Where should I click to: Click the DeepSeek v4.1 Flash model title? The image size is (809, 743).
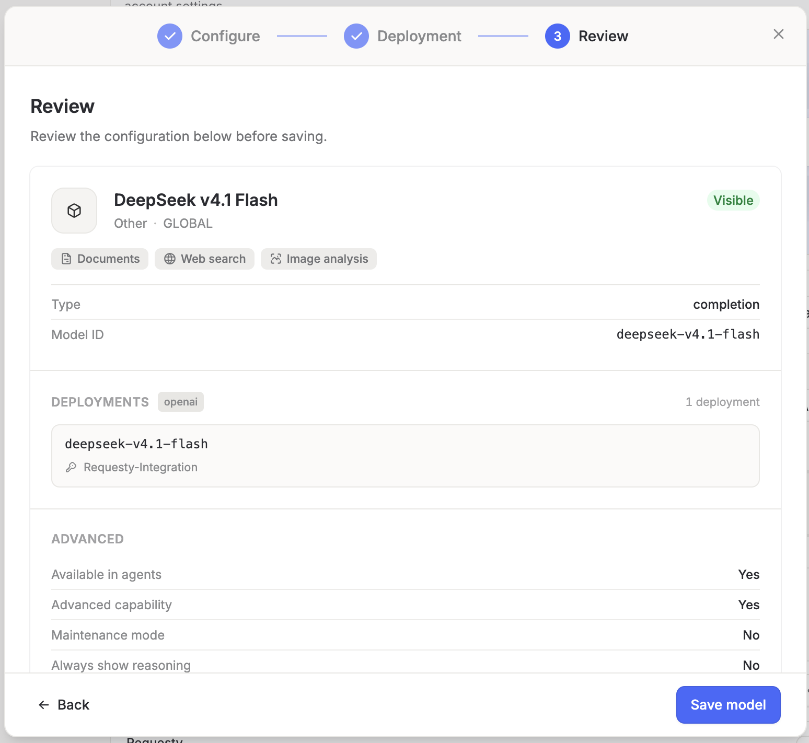click(x=196, y=200)
